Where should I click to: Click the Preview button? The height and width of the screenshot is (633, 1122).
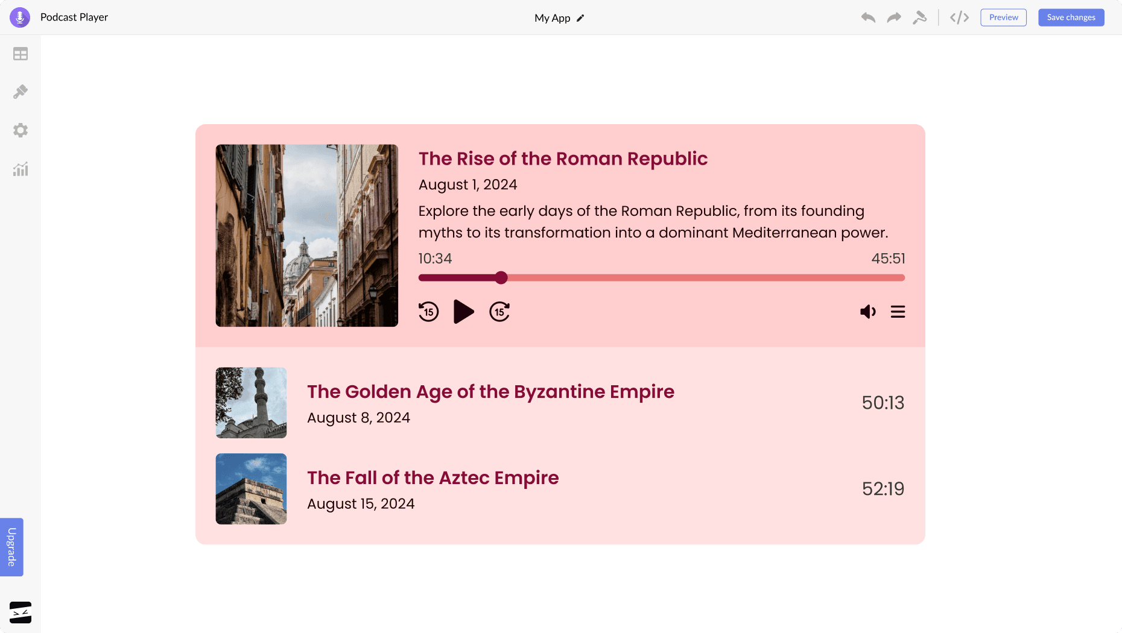1003,17
